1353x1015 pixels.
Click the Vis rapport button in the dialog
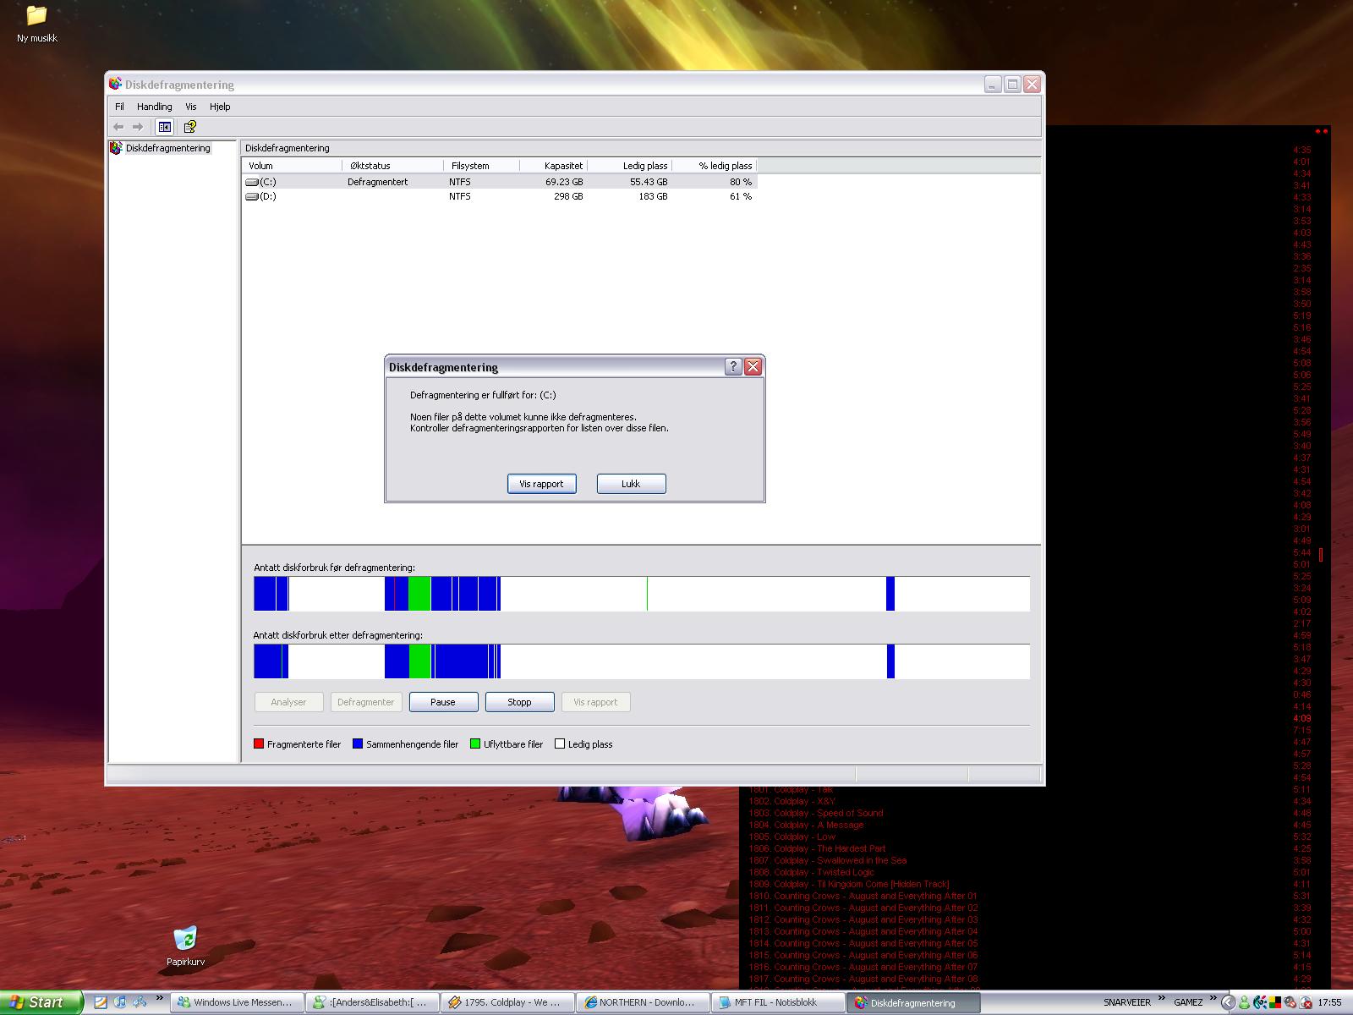(x=541, y=484)
